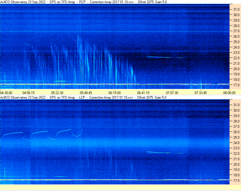241x191 pixels.
Task: Click 31.0 frequency label in LCP panel
Action: pyautogui.click(x=236, y=105)
